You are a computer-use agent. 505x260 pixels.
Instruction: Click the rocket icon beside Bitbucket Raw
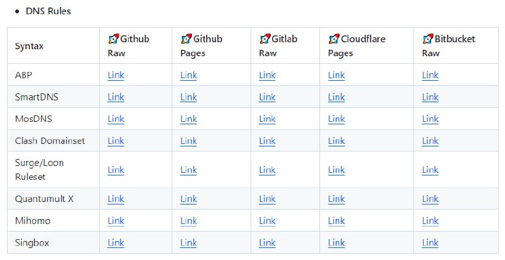coord(427,39)
